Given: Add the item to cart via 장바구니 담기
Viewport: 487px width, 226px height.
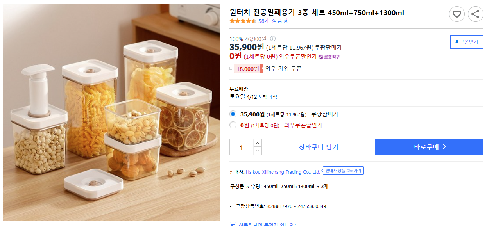Looking at the screenshot, I should point(319,147).
